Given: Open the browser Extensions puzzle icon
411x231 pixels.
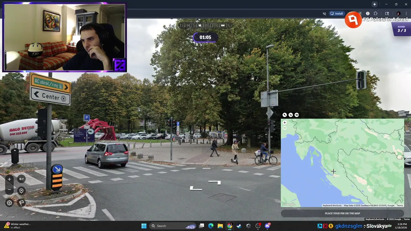Looking at the screenshot, I should (376, 13).
